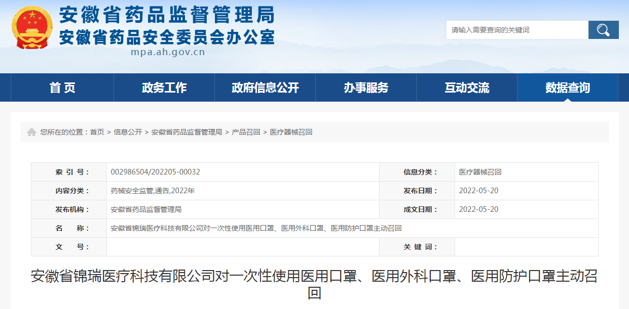Click the 名称 row recall title text

[x=256, y=228]
